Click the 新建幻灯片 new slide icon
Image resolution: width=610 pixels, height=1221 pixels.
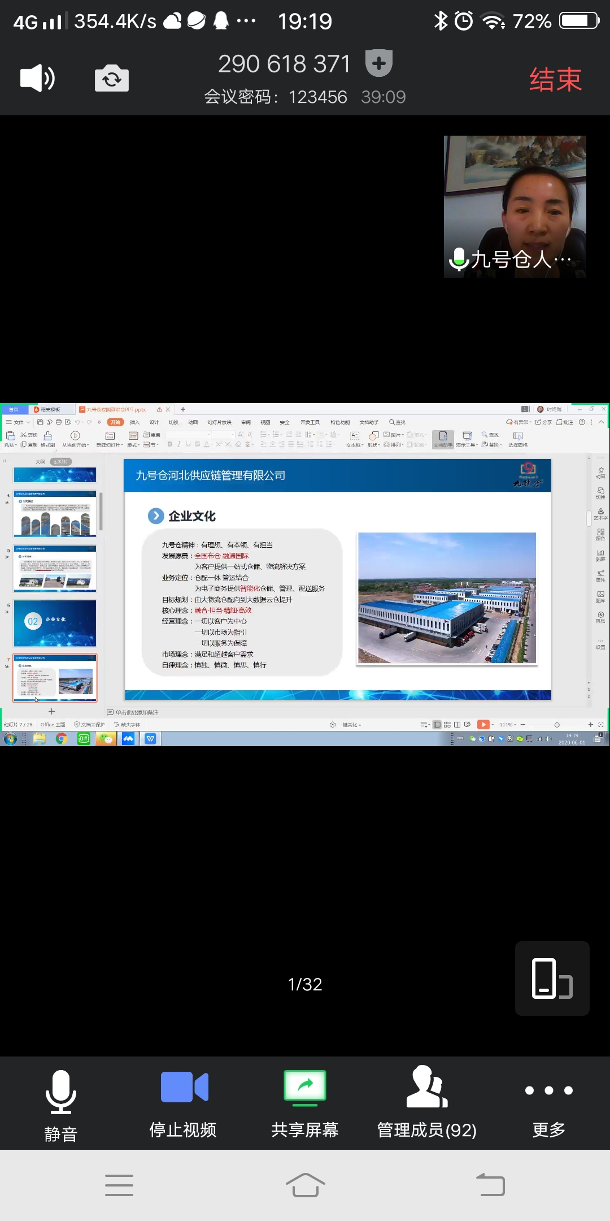click(x=110, y=435)
